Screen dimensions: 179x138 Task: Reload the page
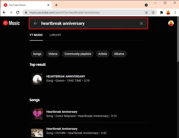pos(18,12)
